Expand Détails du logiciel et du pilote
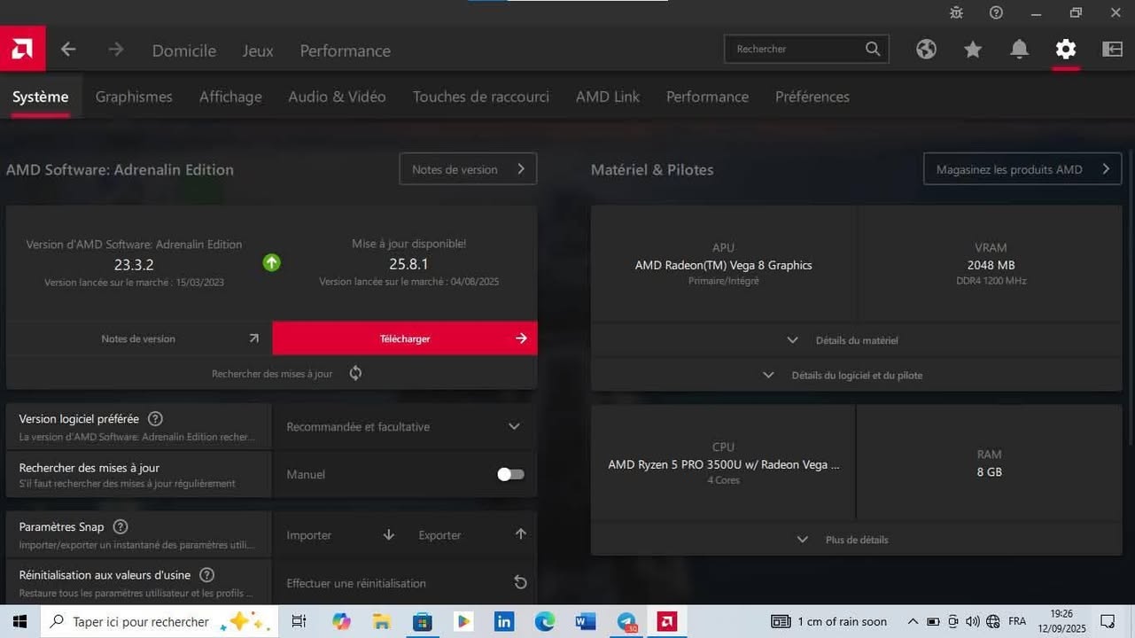 click(x=856, y=375)
